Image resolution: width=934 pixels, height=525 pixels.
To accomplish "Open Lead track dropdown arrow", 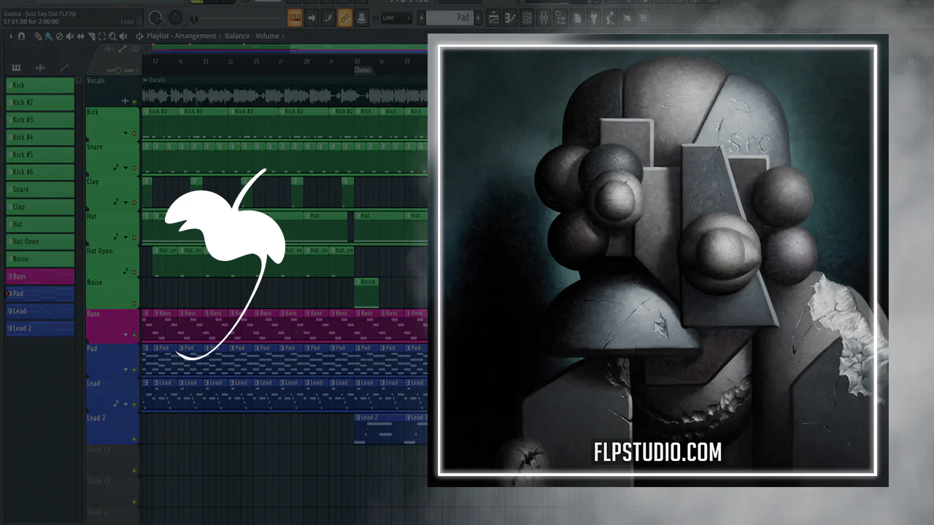I will point(126,404).
